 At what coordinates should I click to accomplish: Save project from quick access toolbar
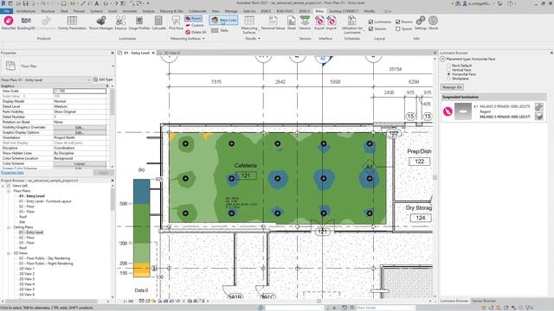click(x=25, y=3)
